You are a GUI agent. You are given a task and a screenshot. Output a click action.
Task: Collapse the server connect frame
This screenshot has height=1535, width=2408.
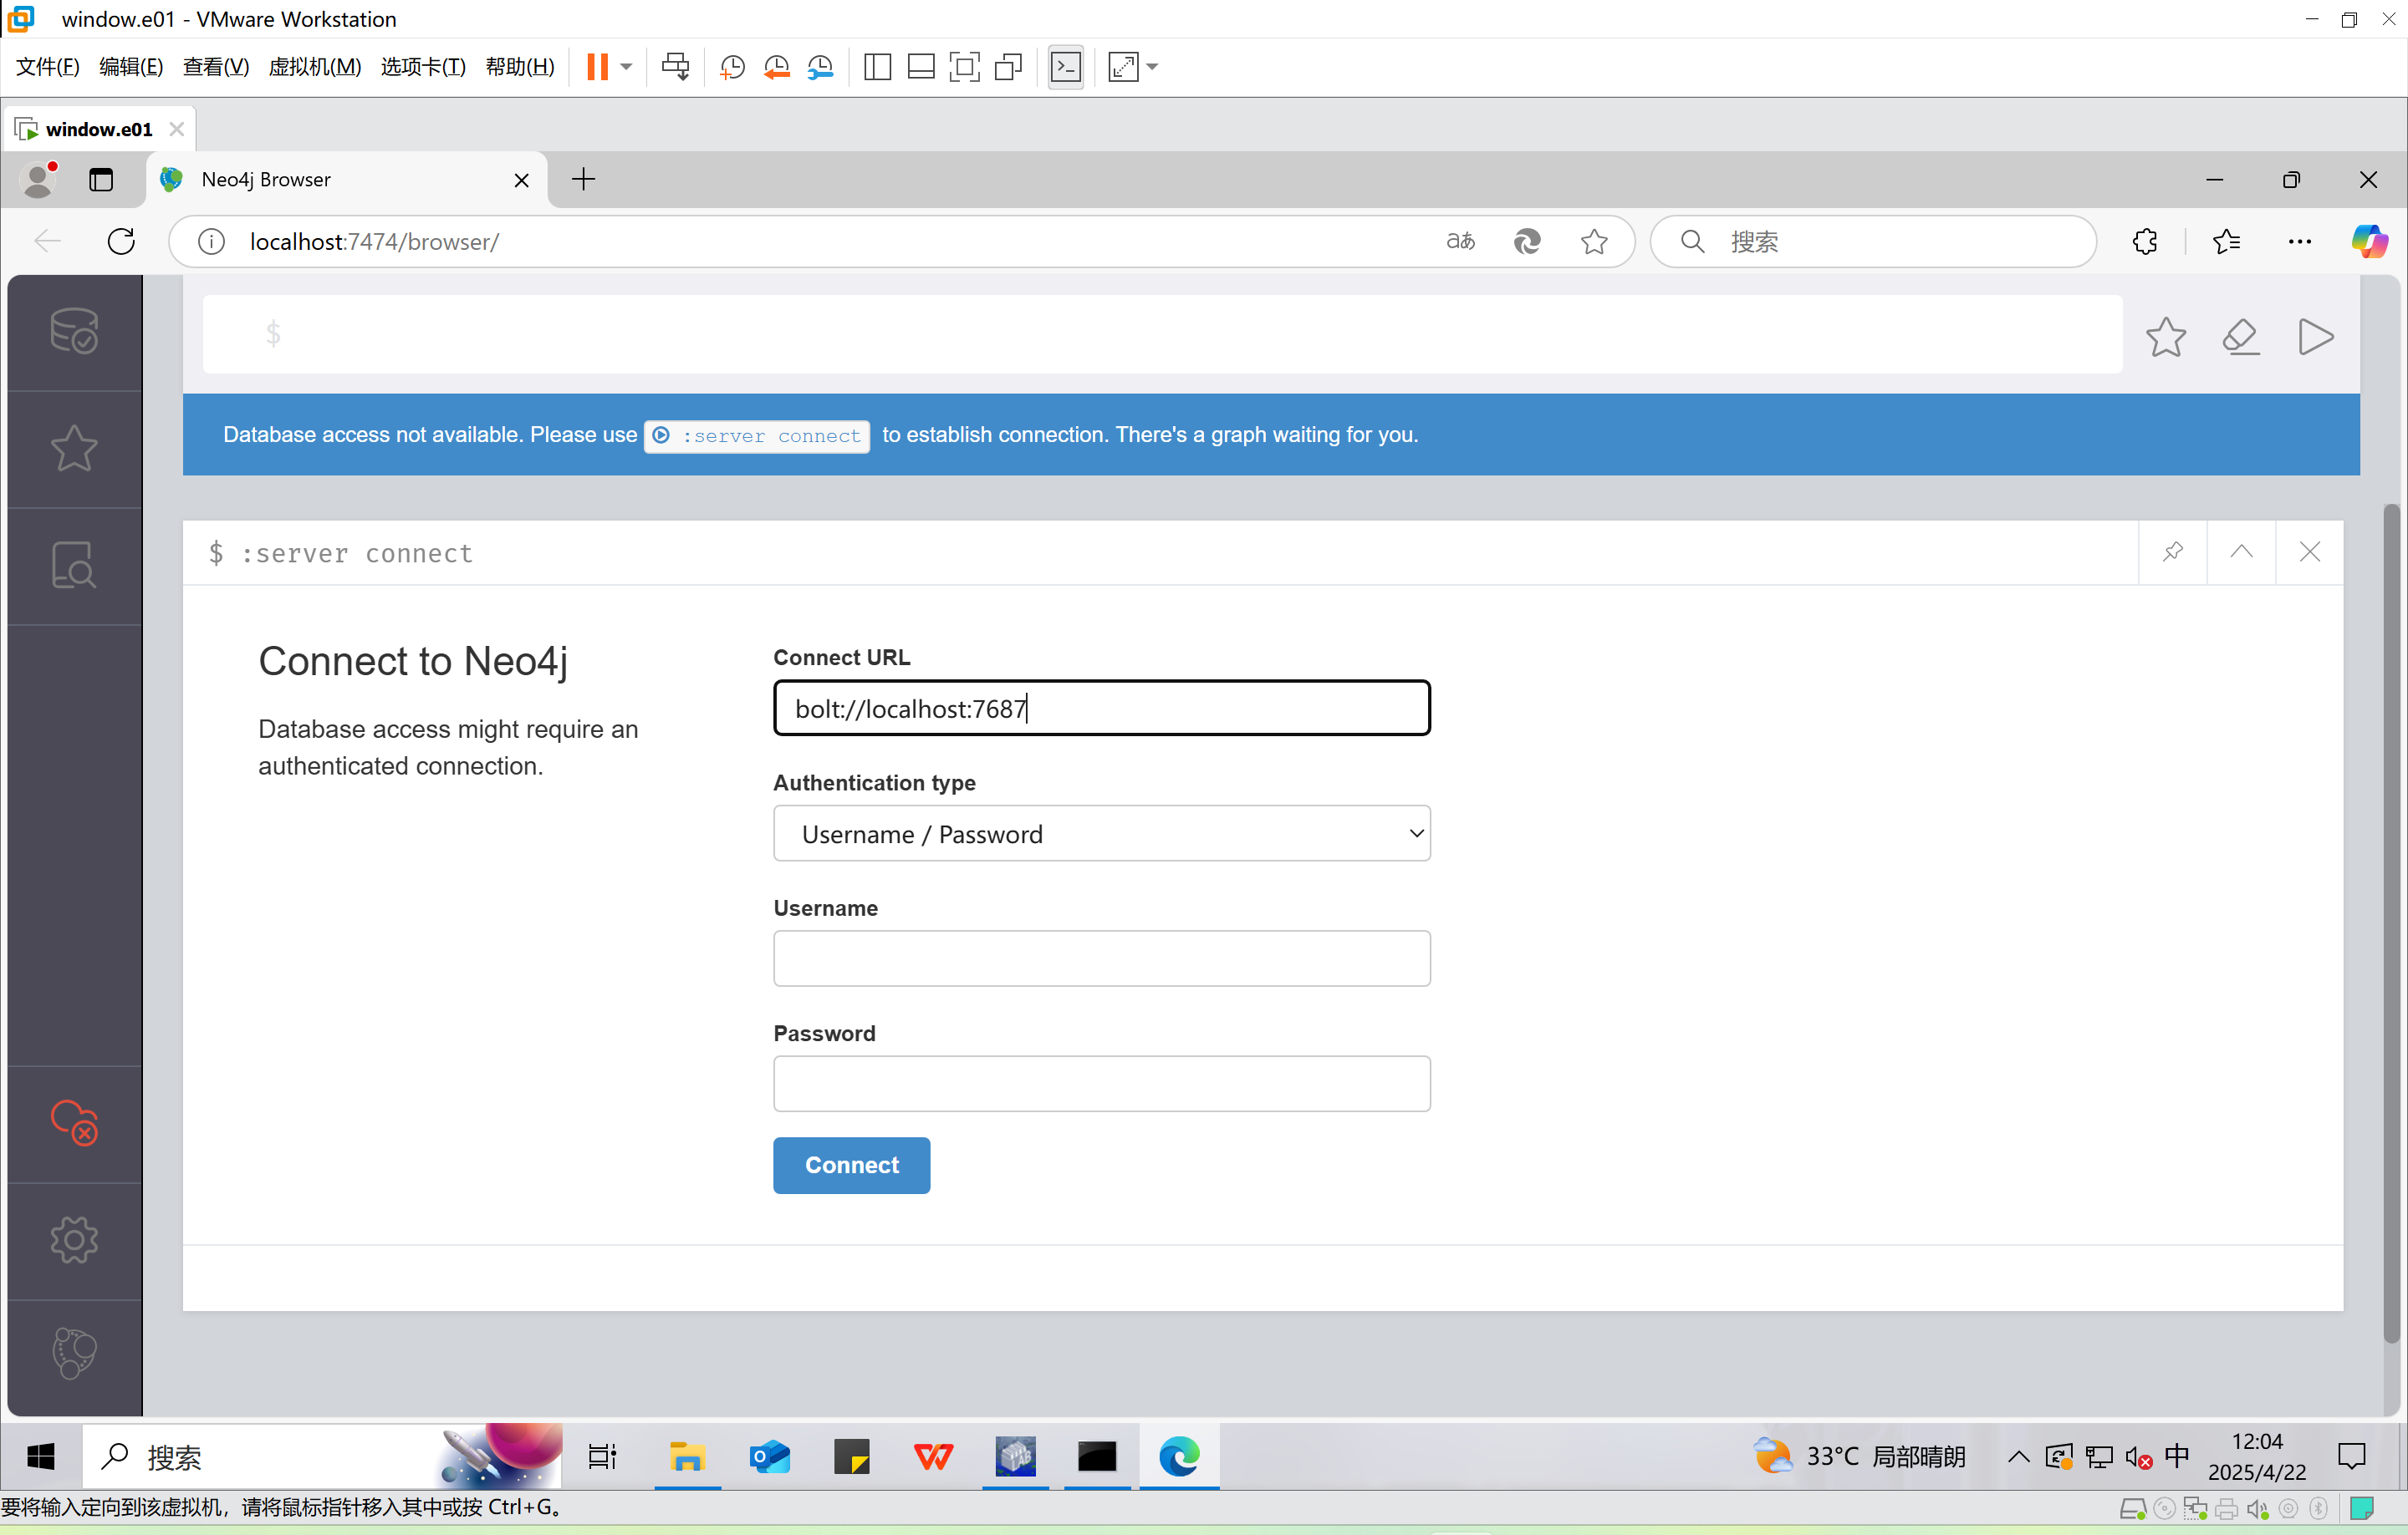point(2241,551)
